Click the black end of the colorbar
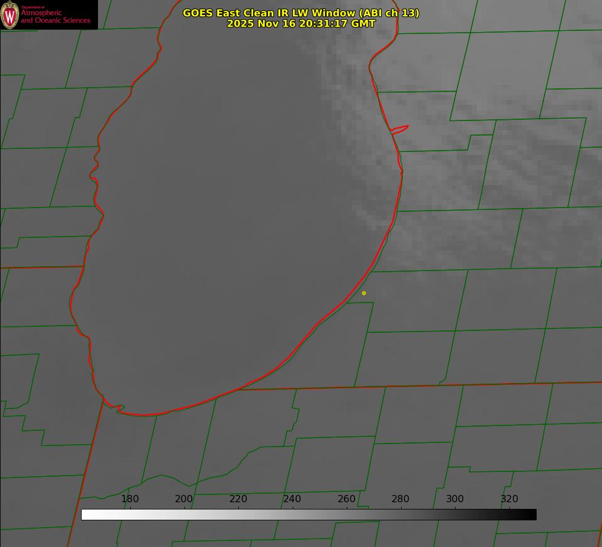602x547 pixels. 532,514
